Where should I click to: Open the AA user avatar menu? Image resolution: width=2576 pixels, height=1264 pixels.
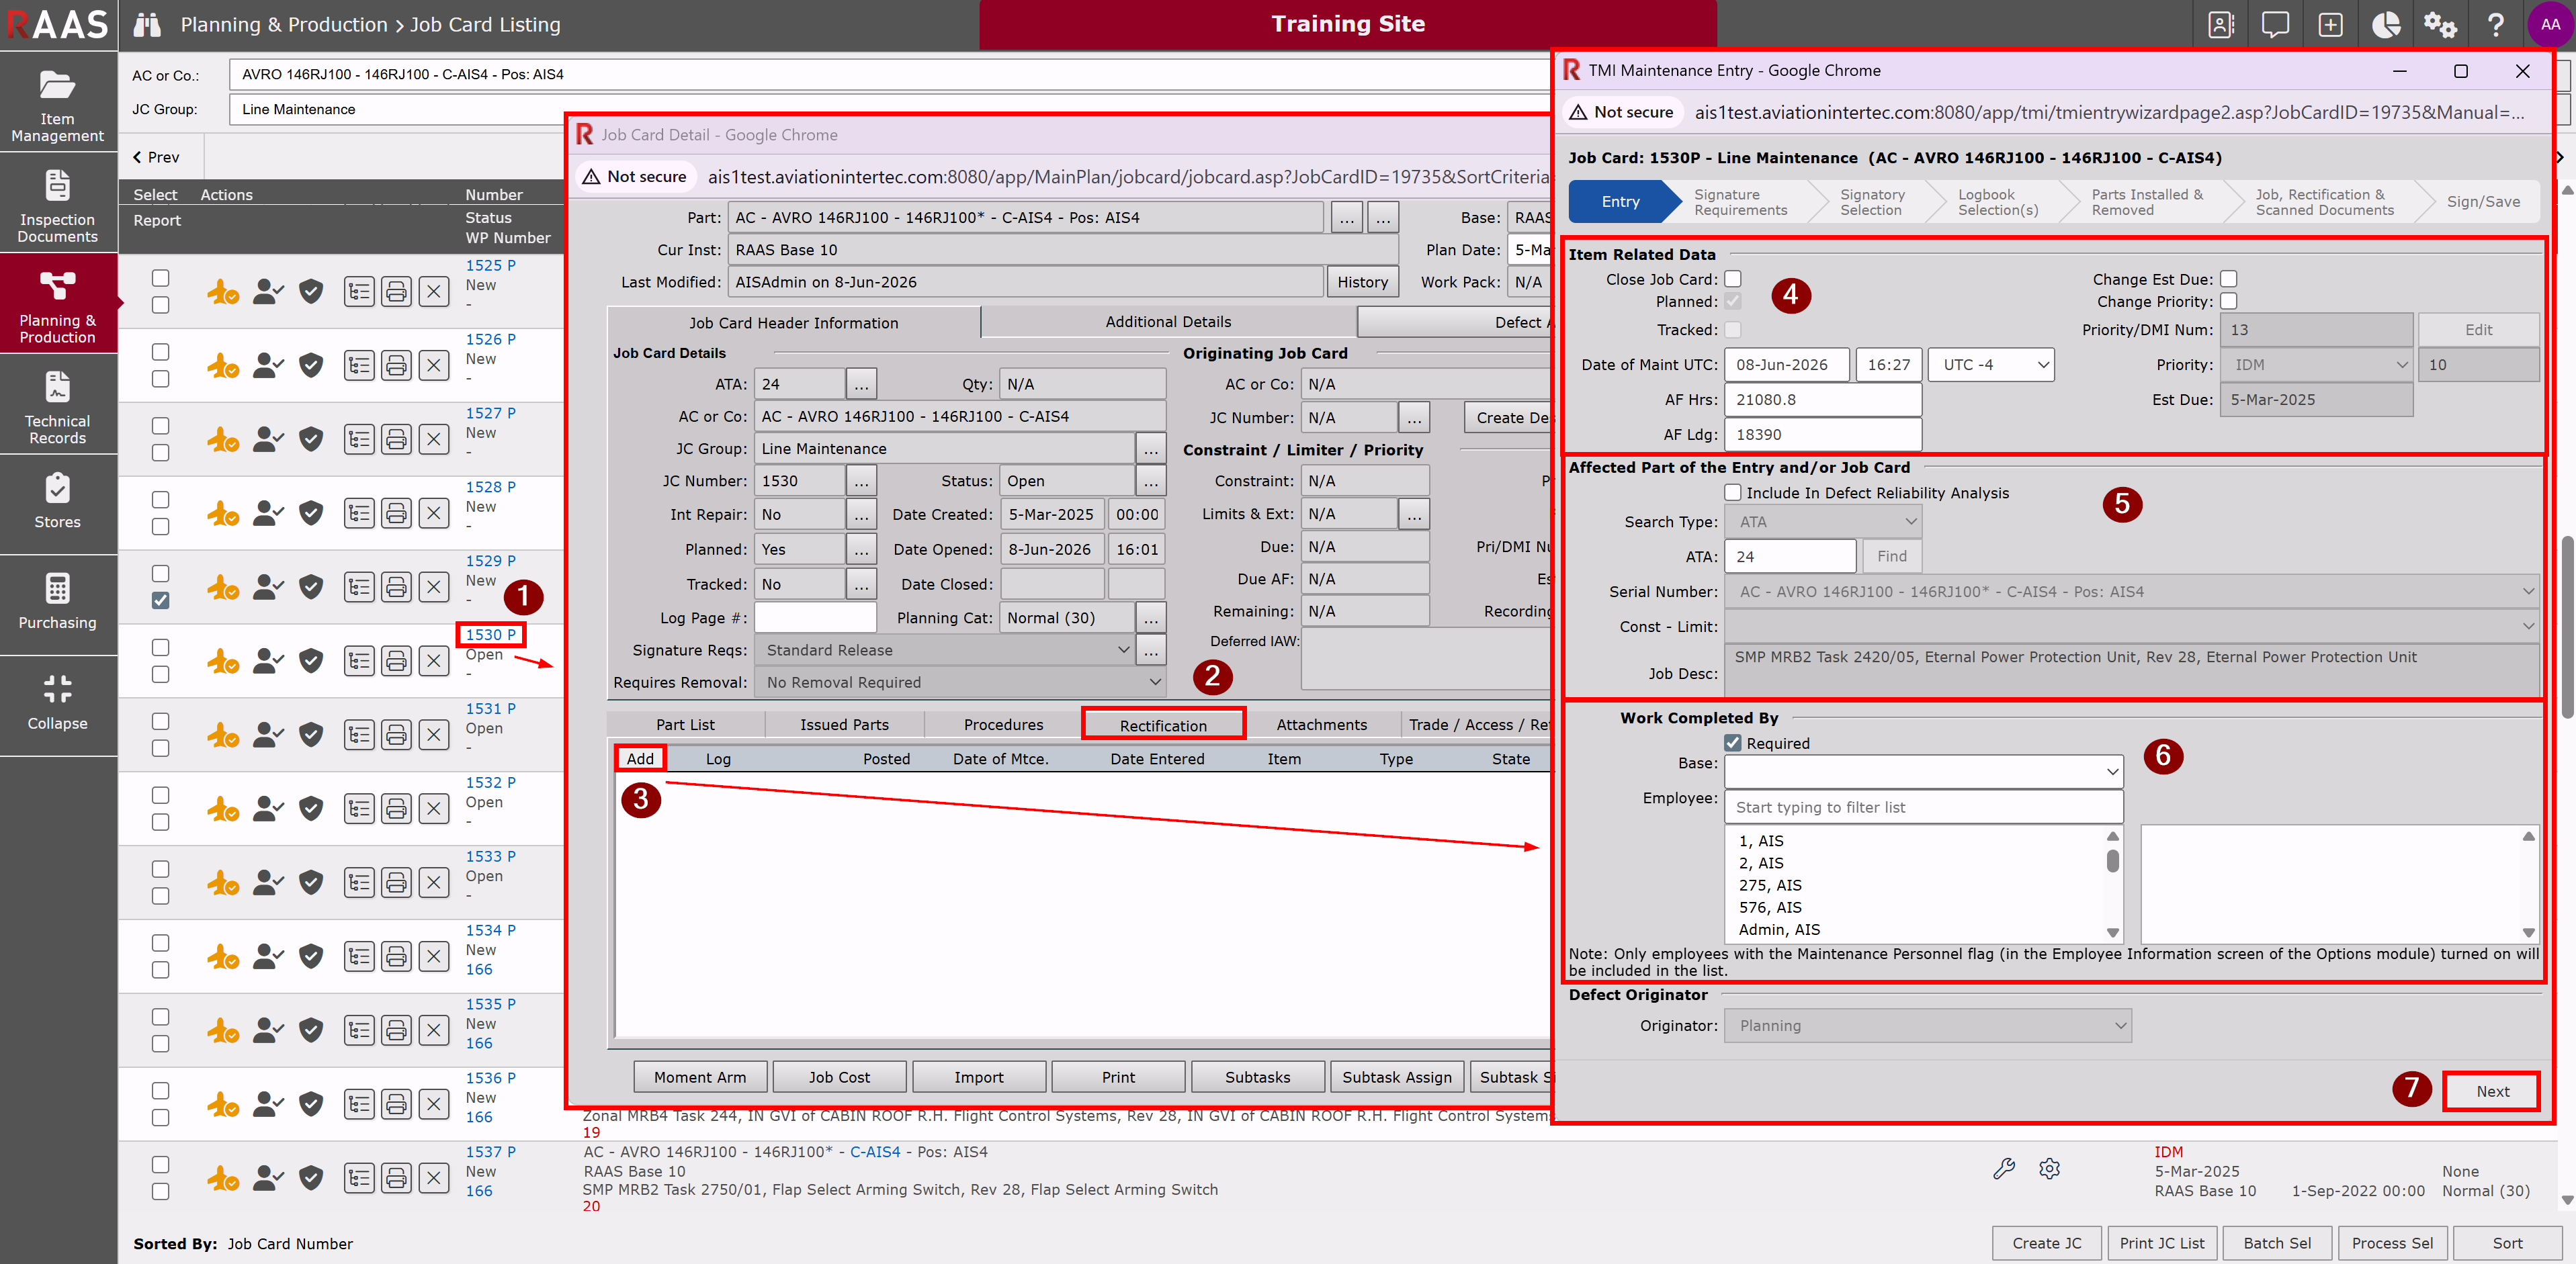tap(2550, 25)
